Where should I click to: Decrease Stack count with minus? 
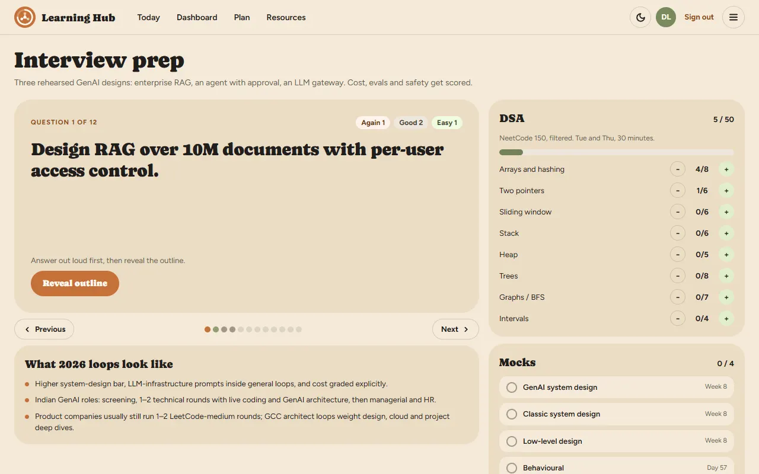pyautogui.click(x=678, y=233)
